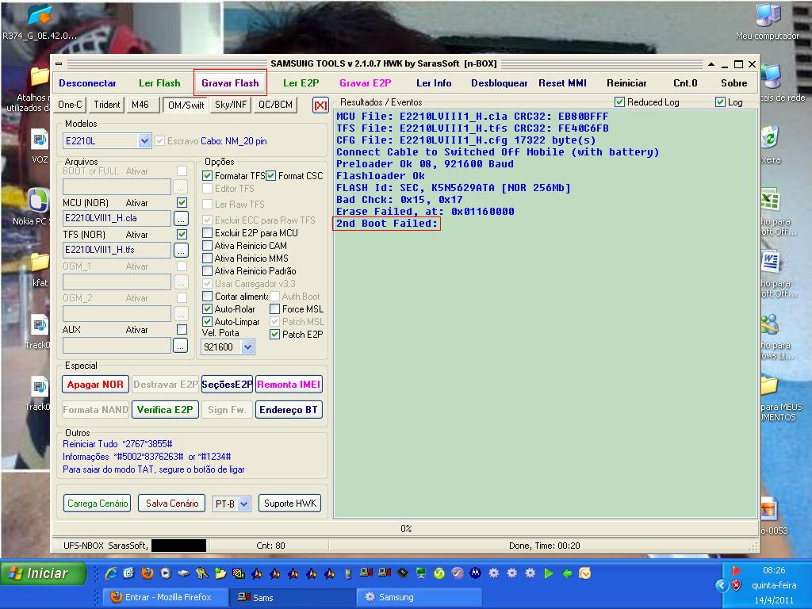Toggle the MCU (NOR) Ativar checkbox

182,202
